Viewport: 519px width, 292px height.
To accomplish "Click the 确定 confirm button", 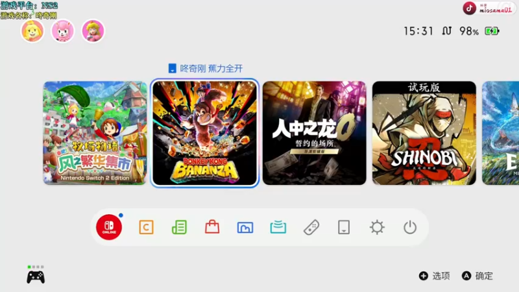I will 477,276.
